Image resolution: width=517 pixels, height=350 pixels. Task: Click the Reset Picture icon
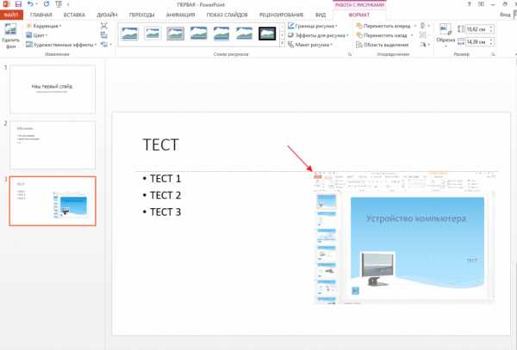[x=104, y=44]
